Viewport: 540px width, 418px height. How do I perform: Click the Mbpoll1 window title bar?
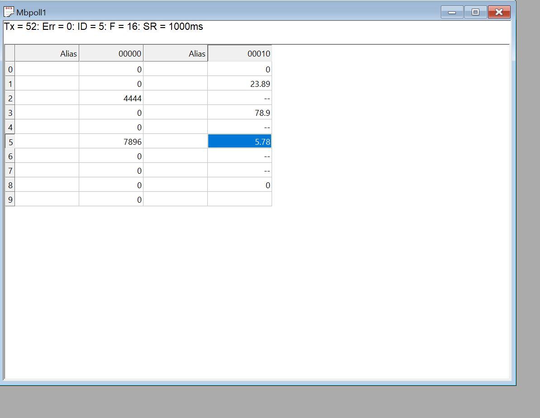[226, 12]
